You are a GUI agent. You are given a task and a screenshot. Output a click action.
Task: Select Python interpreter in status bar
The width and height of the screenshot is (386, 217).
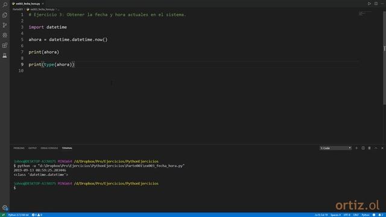pos(19,215)
